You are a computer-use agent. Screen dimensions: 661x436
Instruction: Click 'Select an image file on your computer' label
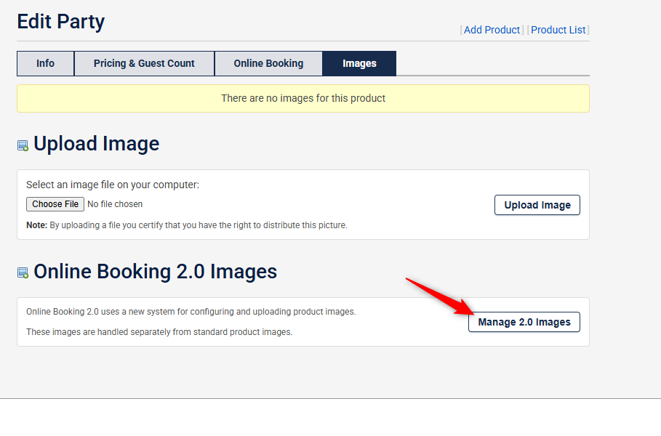(x=113, y=185)
